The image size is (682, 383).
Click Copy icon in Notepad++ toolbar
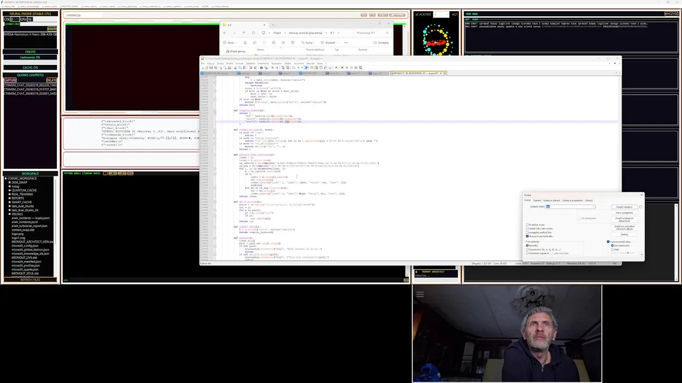pos(240,68)
